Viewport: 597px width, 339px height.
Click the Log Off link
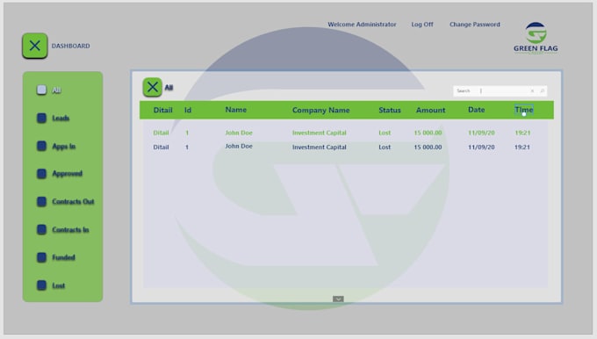(422, 25)
